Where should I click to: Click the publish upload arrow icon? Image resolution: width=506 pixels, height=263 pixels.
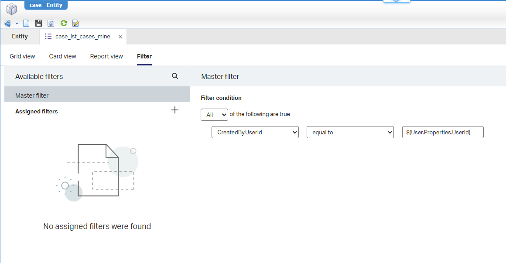point(51,23)
